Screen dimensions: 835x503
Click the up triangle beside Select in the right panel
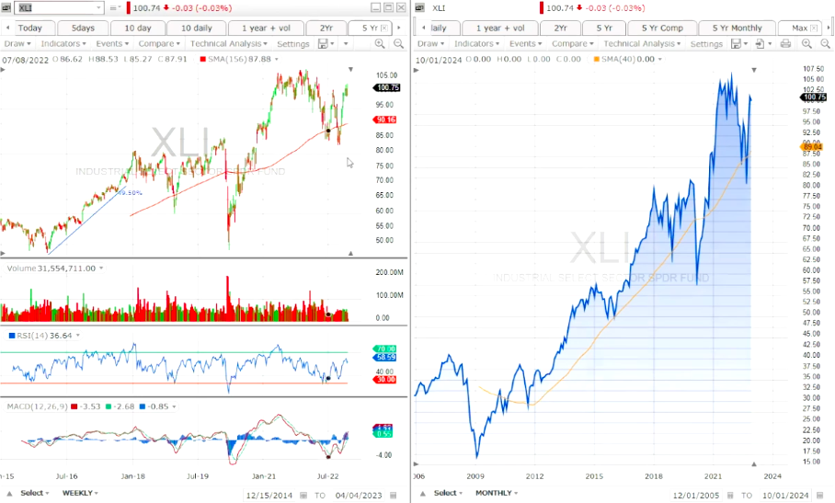point(423,494)
